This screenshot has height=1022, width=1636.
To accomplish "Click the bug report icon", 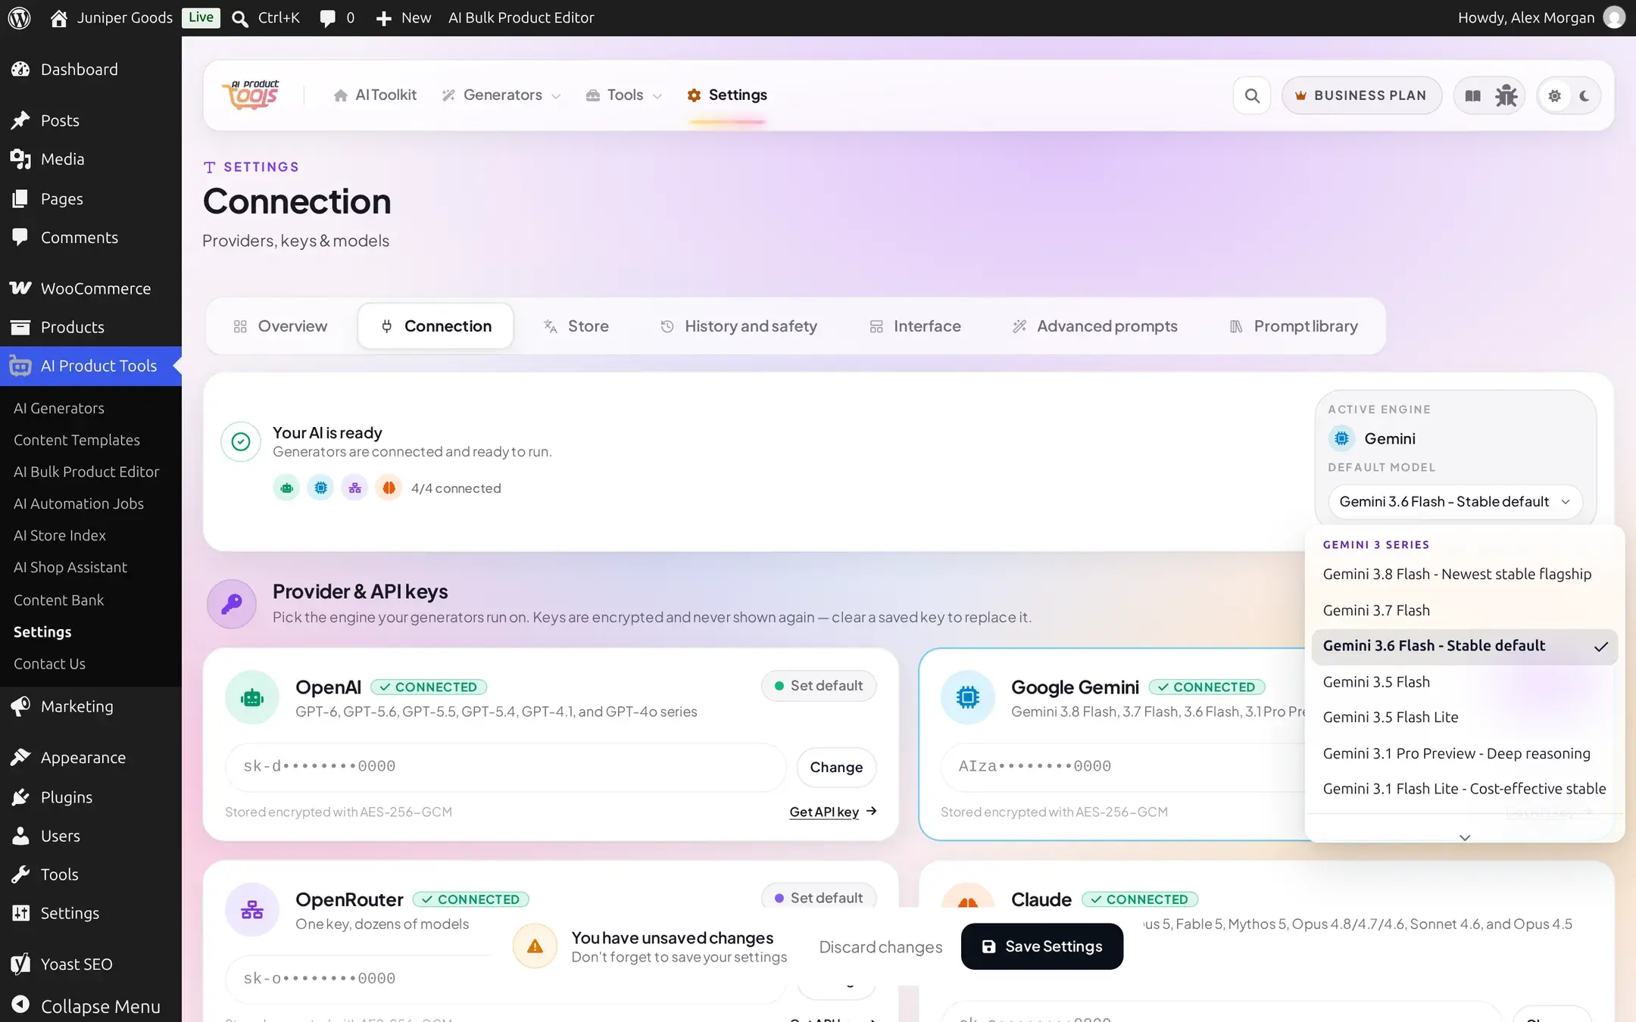I will coord(1506,95).
